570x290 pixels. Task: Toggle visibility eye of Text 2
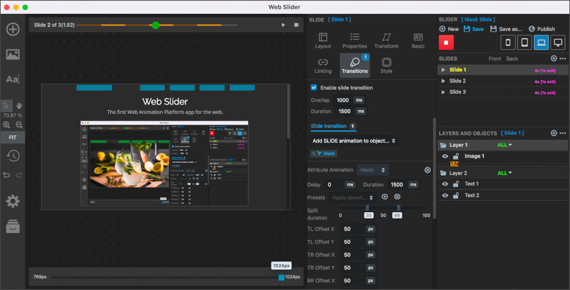tap(445, 196)
